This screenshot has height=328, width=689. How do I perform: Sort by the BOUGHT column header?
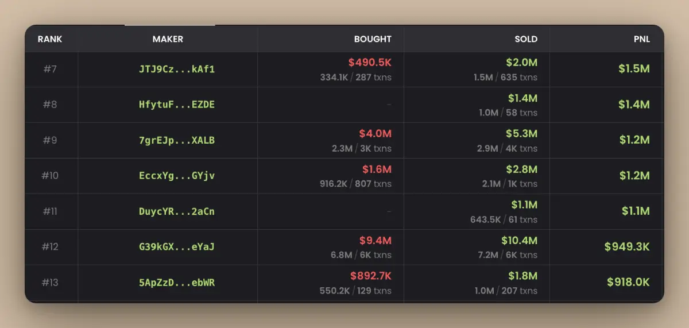(373, 40)
